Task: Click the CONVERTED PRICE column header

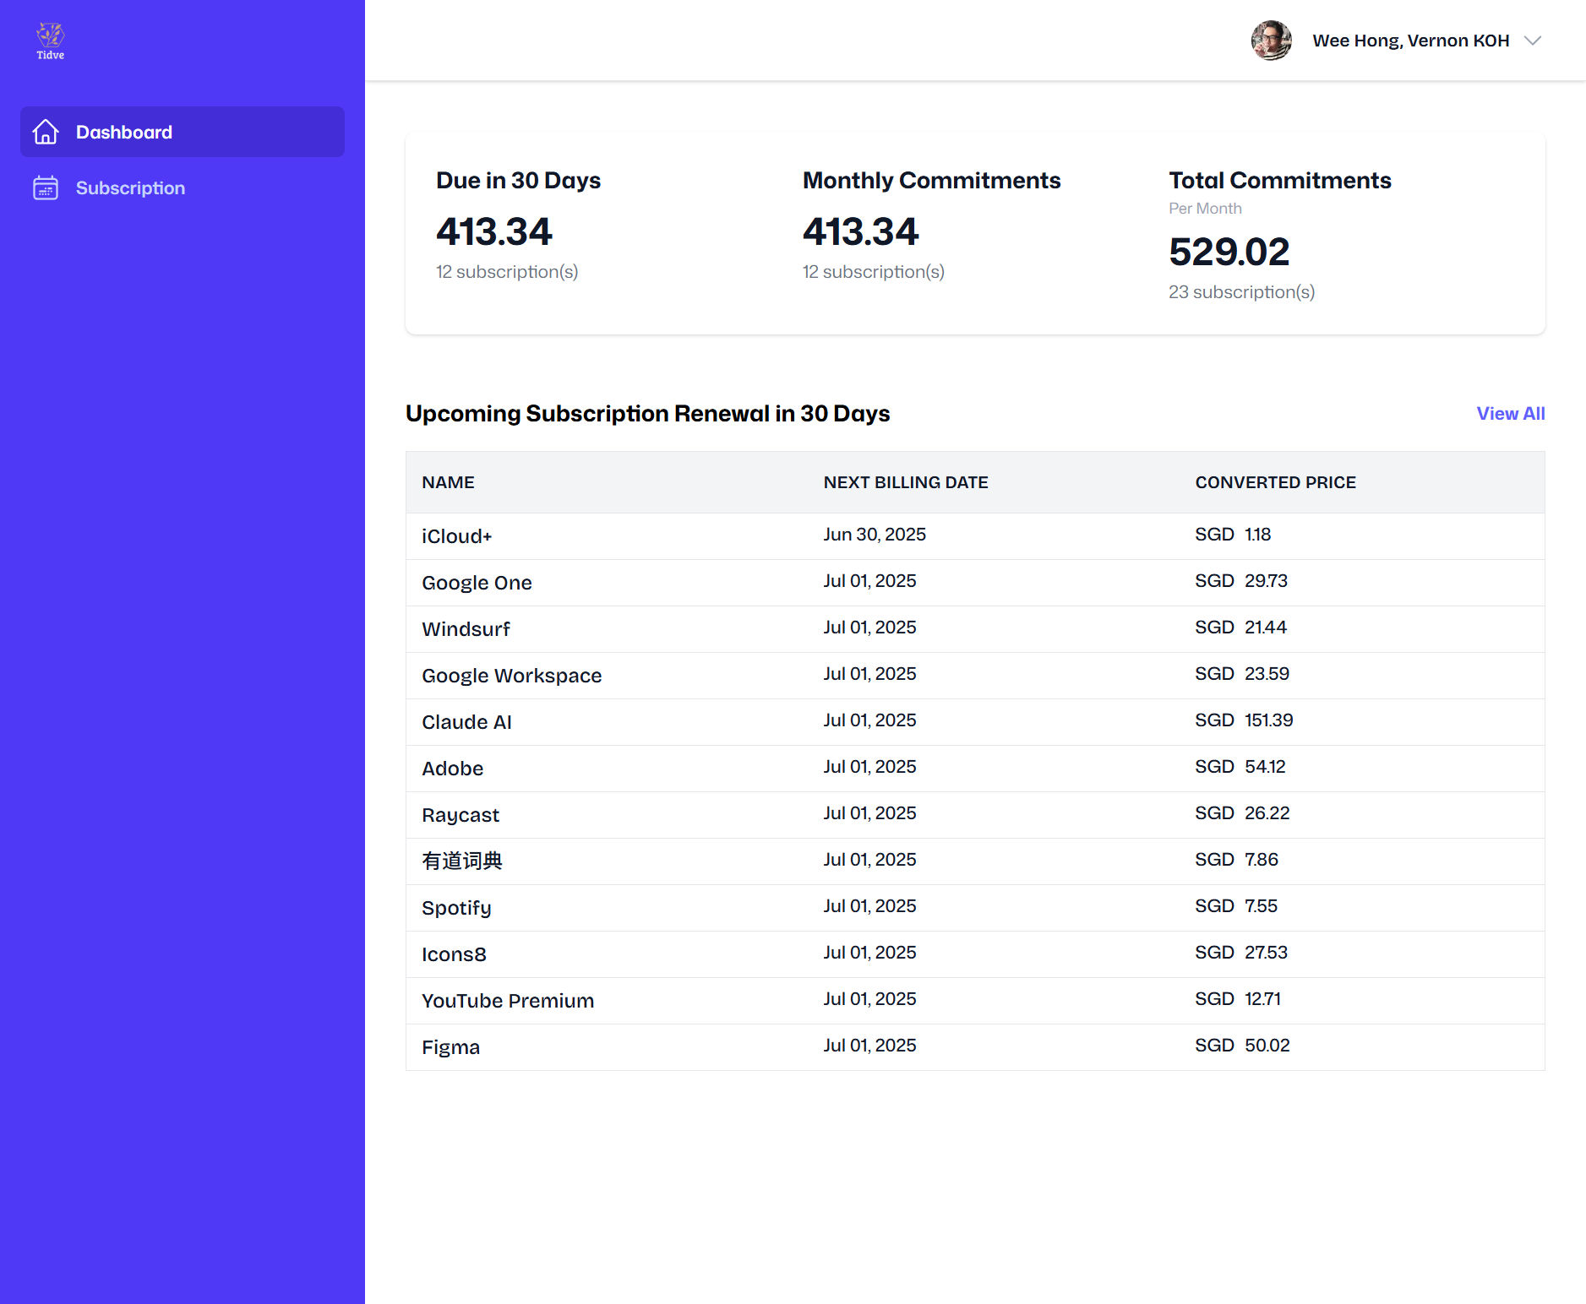Action: pos(1275,482)
